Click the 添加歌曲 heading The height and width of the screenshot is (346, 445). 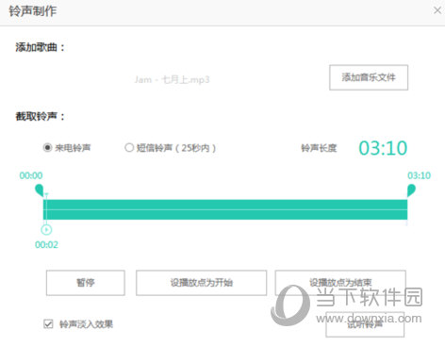tap(40, 47)
